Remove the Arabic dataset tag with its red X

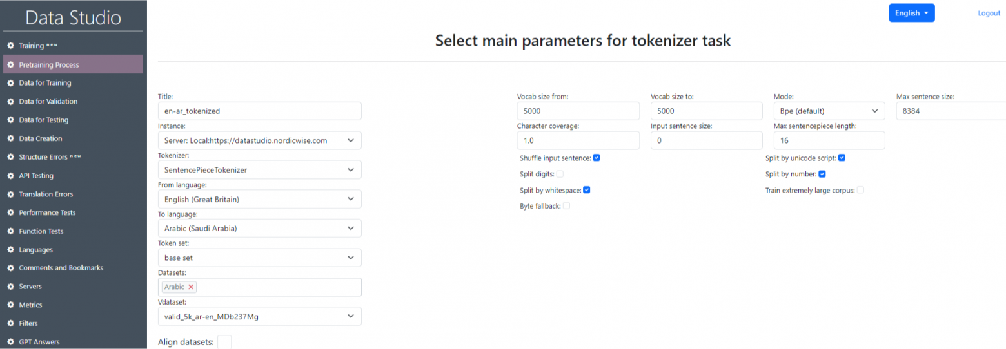(x=191, y=287)
